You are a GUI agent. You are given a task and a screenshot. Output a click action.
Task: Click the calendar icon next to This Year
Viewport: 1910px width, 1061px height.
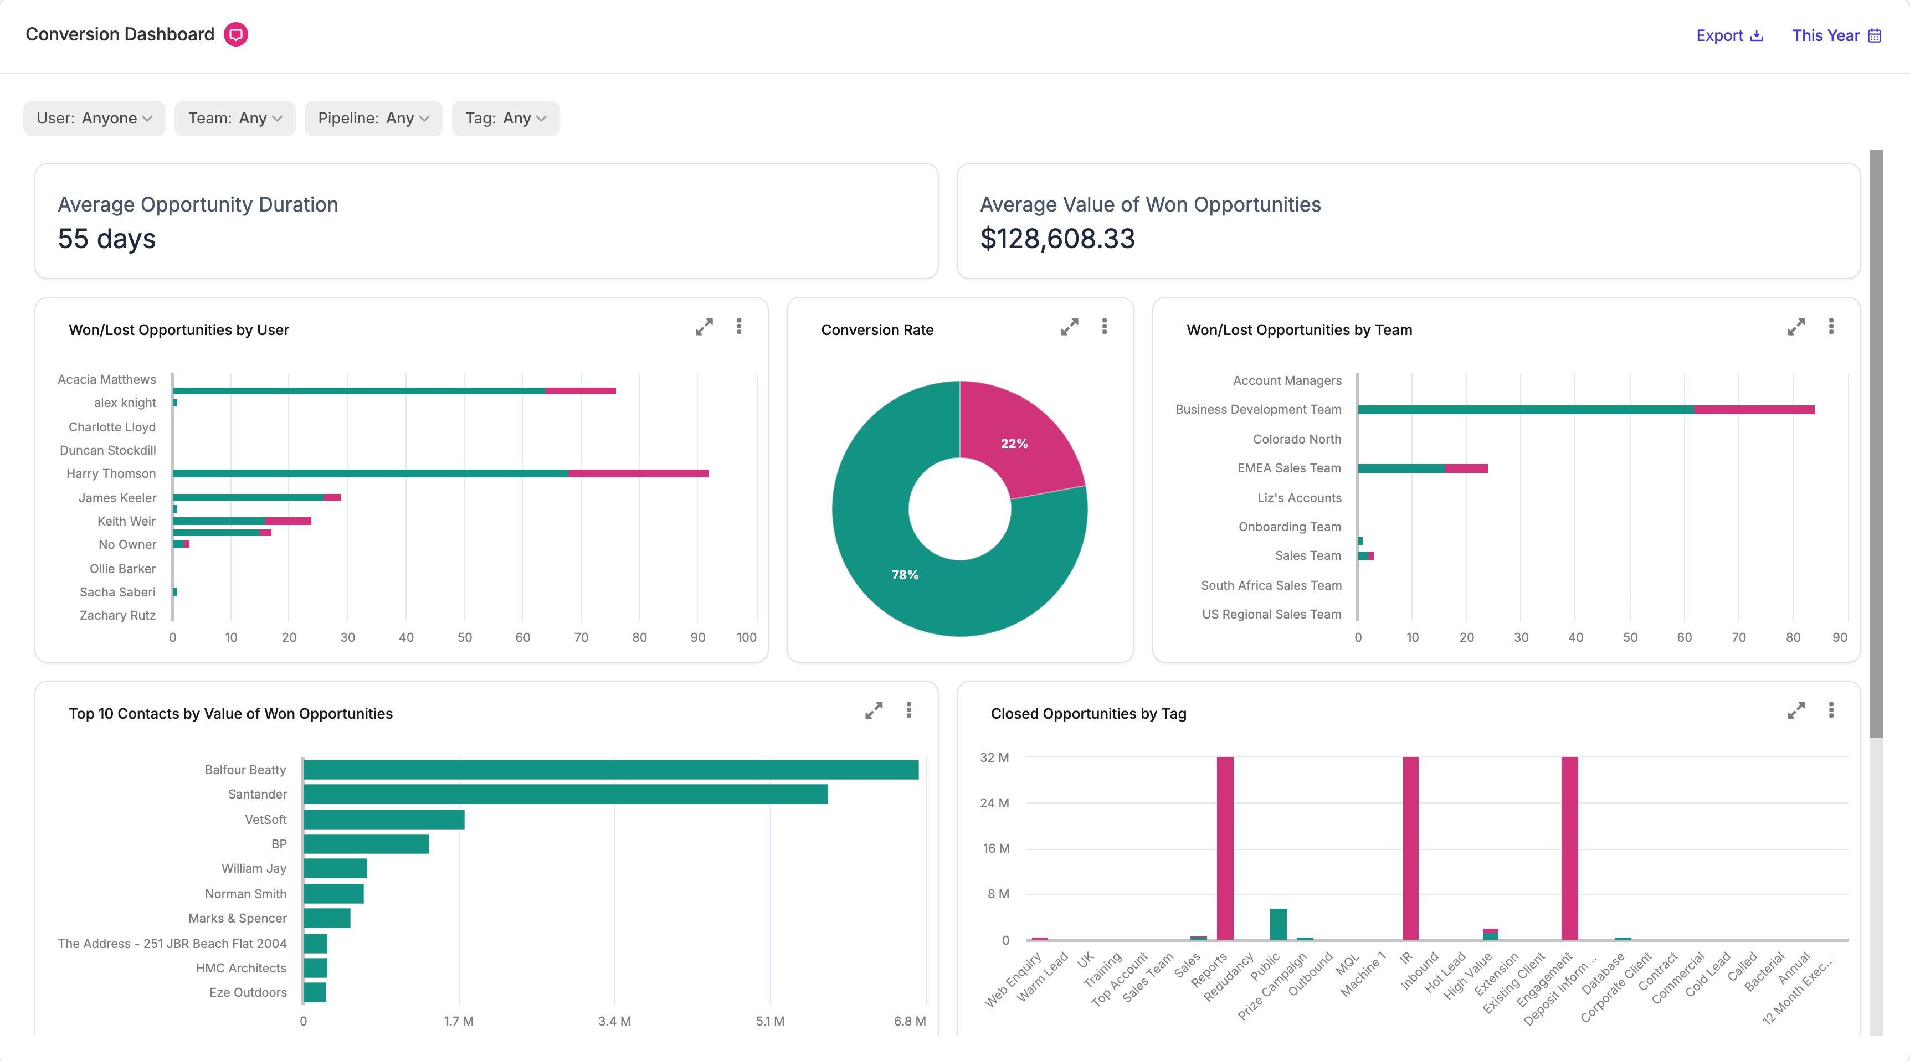[1875, 35]
